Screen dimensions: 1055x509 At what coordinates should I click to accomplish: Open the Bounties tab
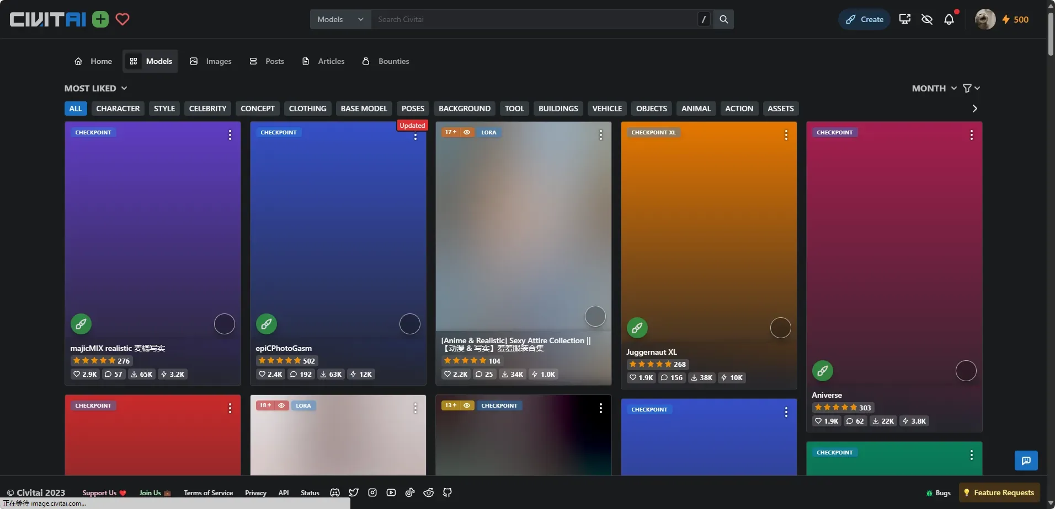point(386,61)
